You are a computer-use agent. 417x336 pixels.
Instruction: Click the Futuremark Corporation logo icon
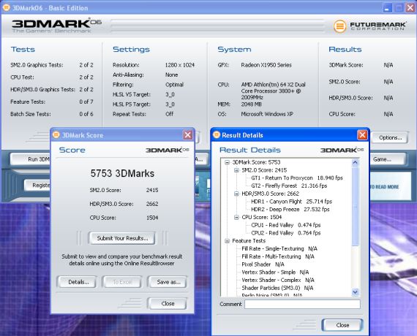339,26
